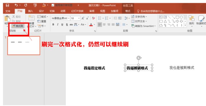Switch to the 设计 ribbon tab

pos(41,11)
